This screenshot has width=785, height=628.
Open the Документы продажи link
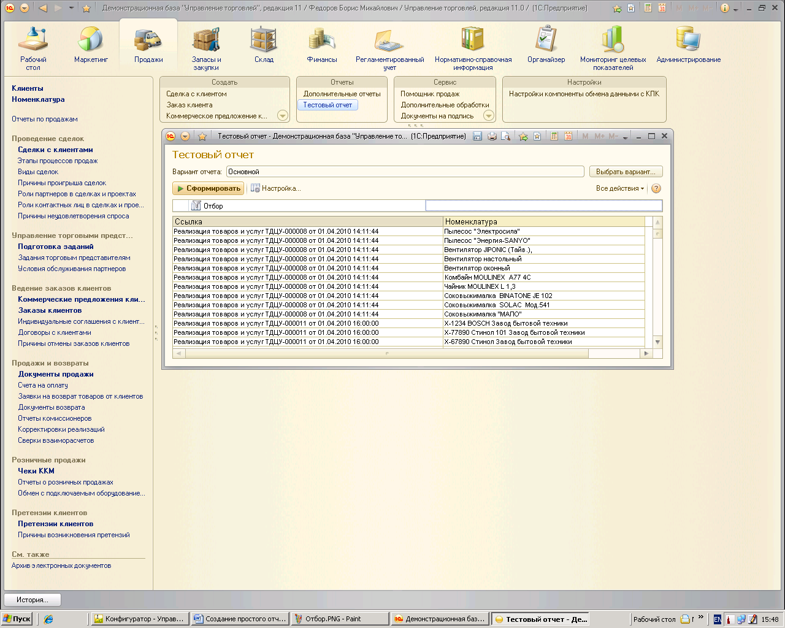point(56,374)
